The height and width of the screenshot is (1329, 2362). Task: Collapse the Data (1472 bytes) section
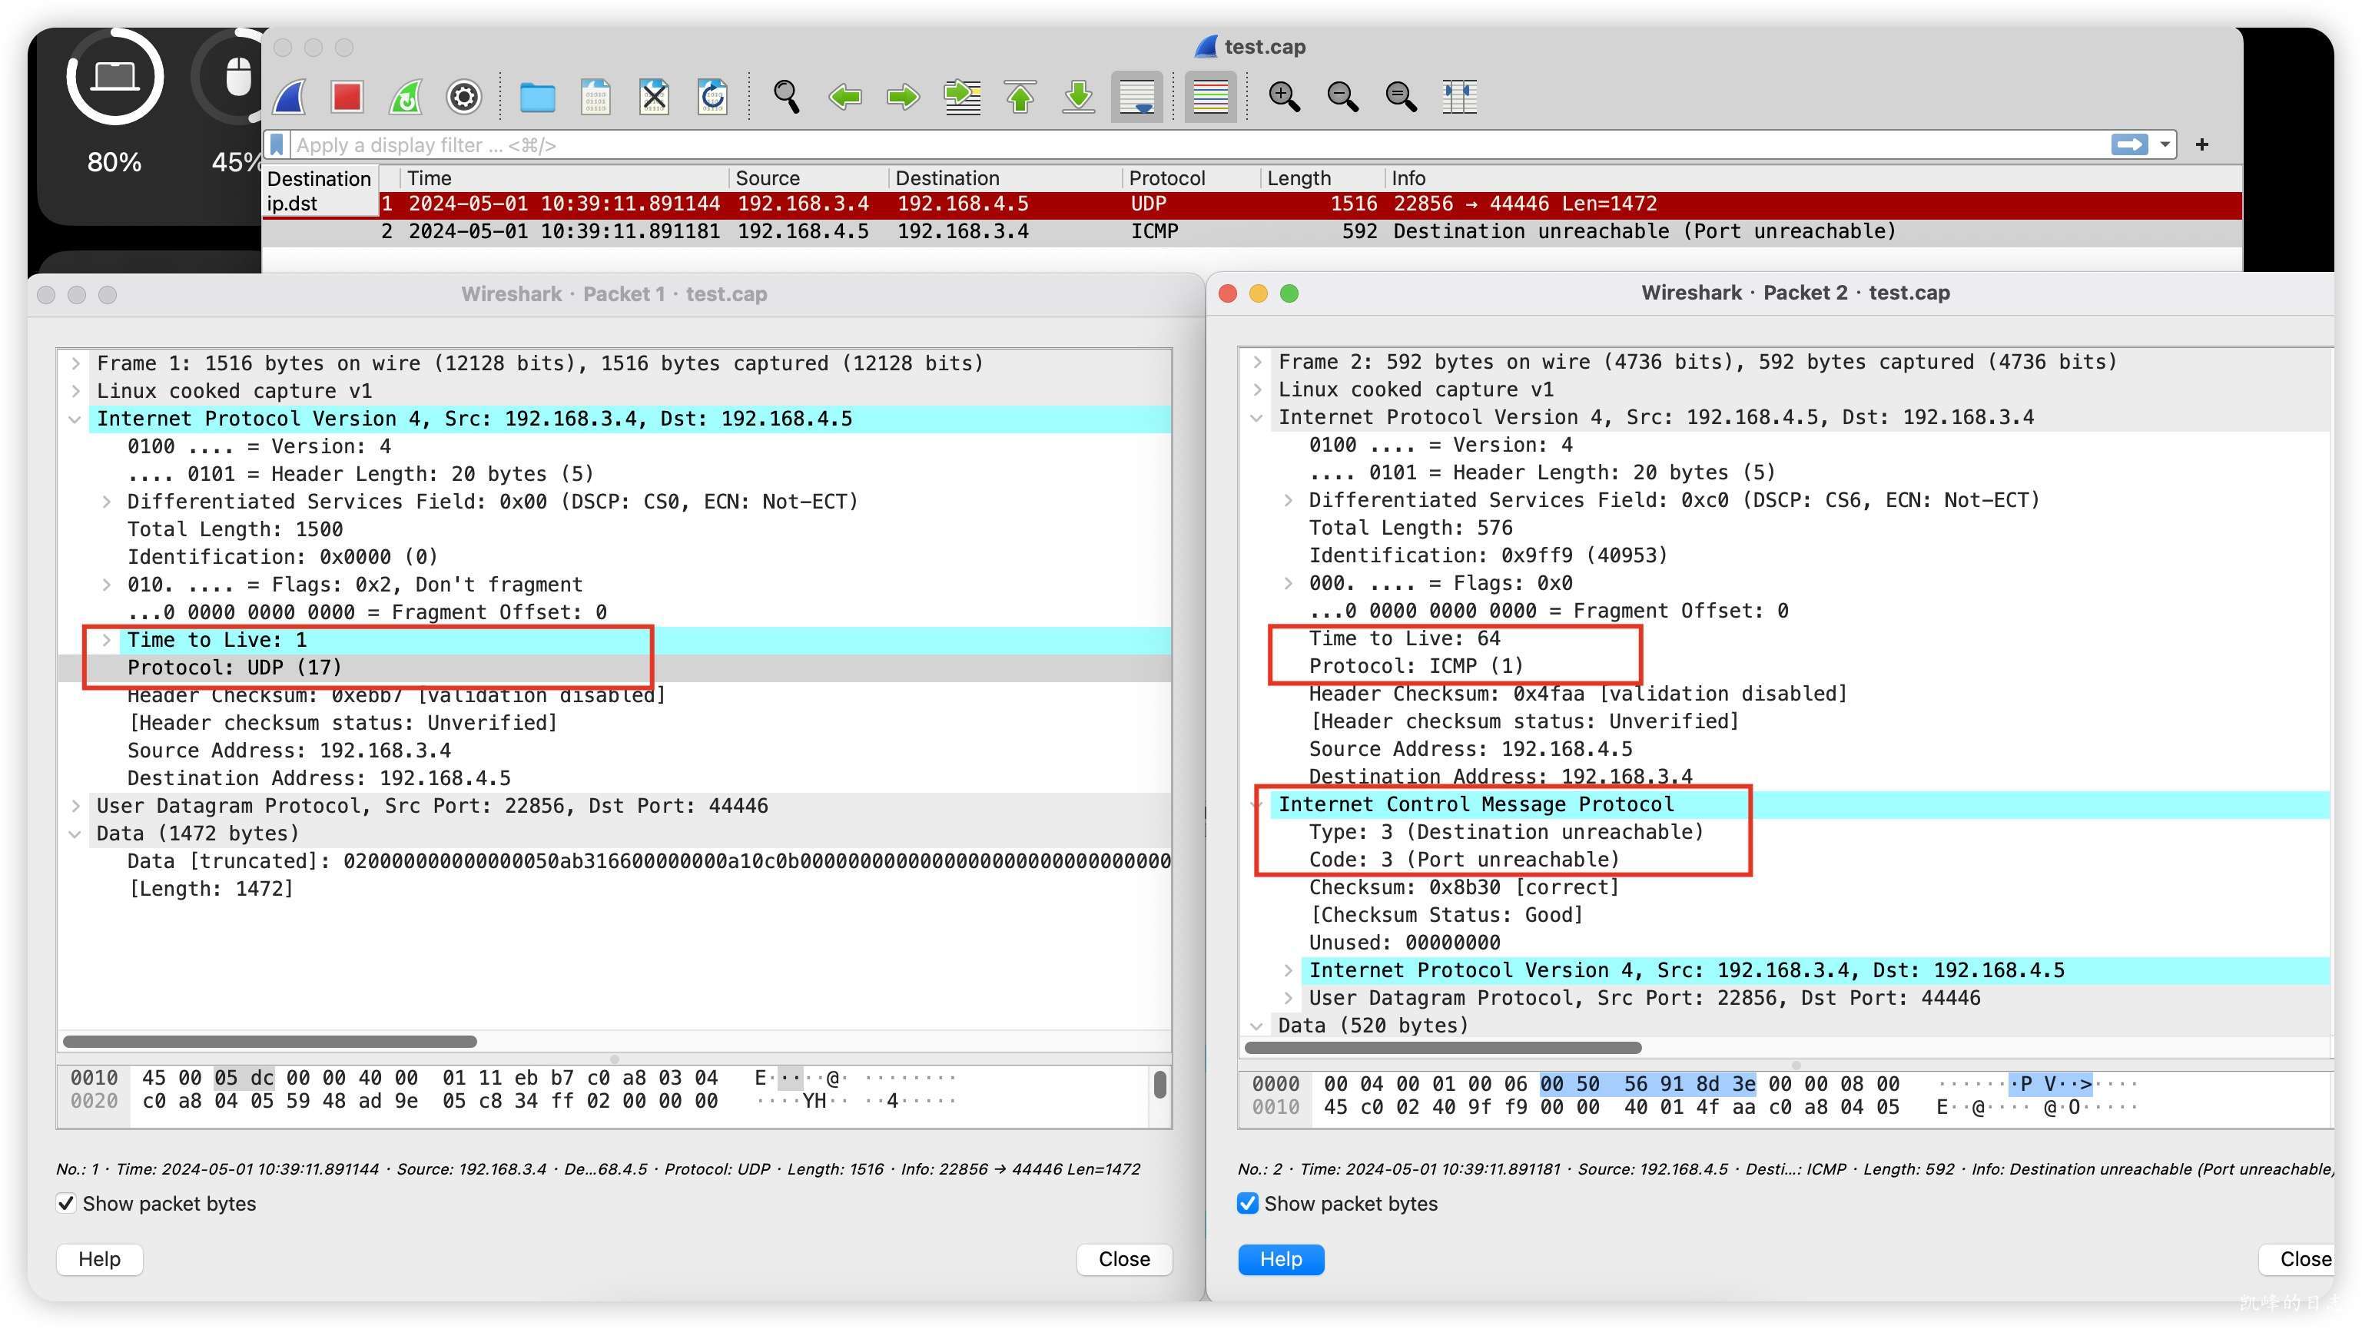click(x=76, y=834)
